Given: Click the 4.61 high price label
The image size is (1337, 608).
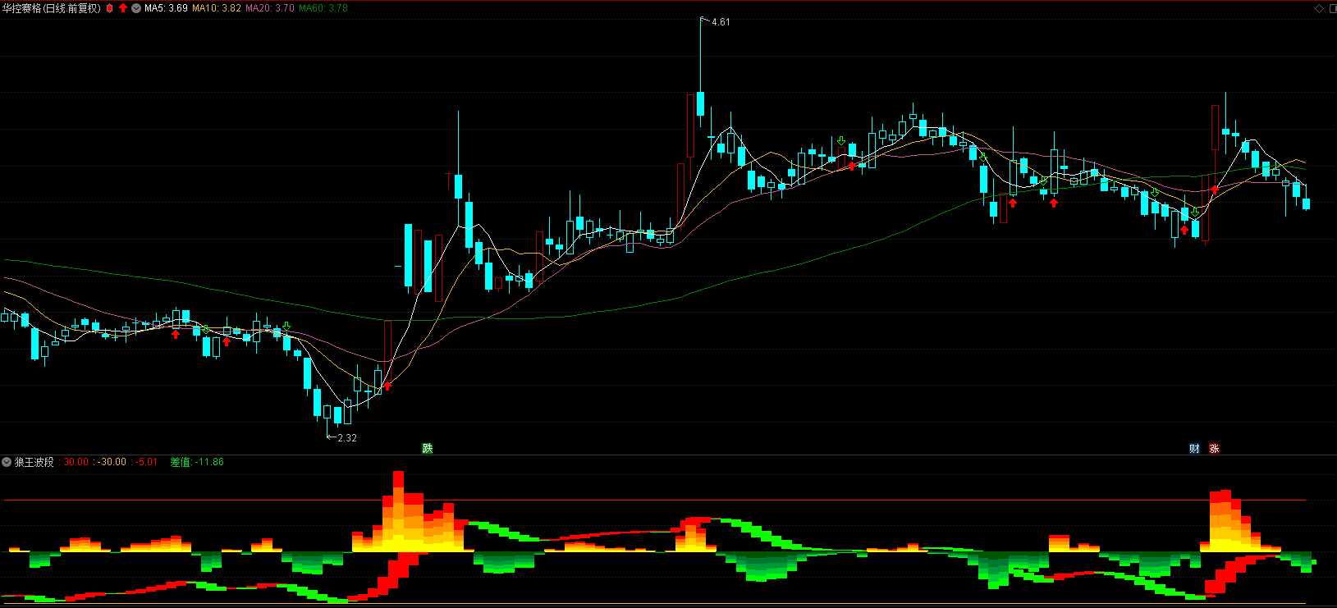Looking at the screenshot, I should 721,22.
